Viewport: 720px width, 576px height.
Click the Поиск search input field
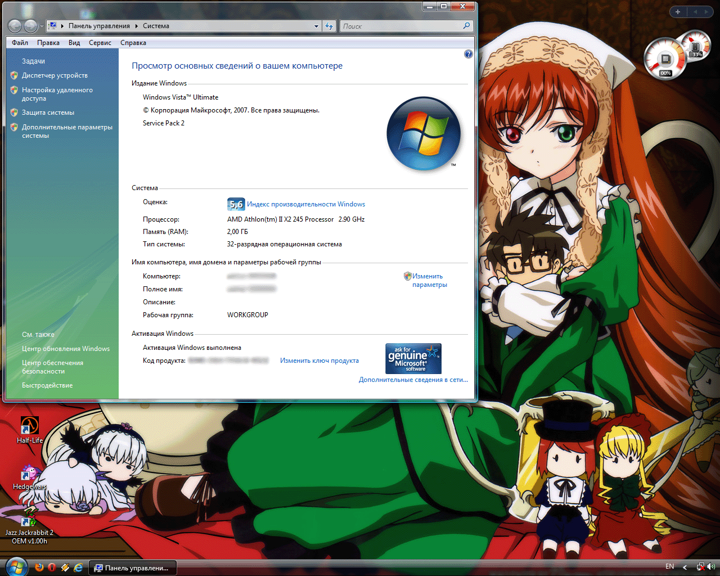coord(400,26)
